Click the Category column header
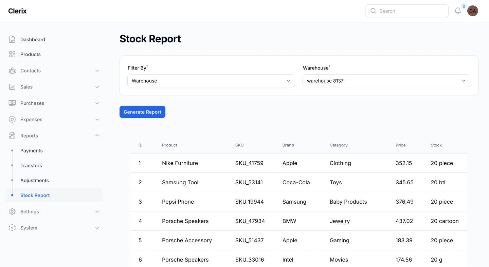 [339, 145]
